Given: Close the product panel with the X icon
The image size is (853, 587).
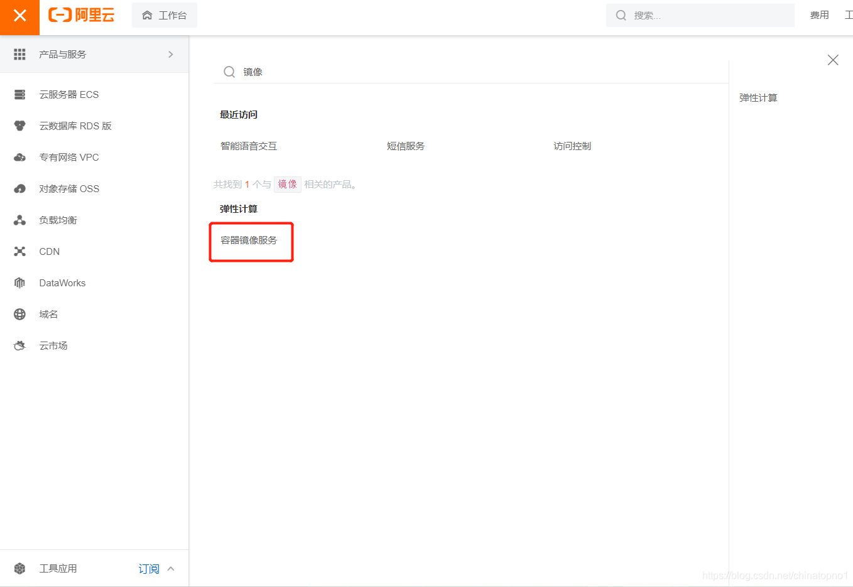Looking at the screenshot, I should click(833, 60).
